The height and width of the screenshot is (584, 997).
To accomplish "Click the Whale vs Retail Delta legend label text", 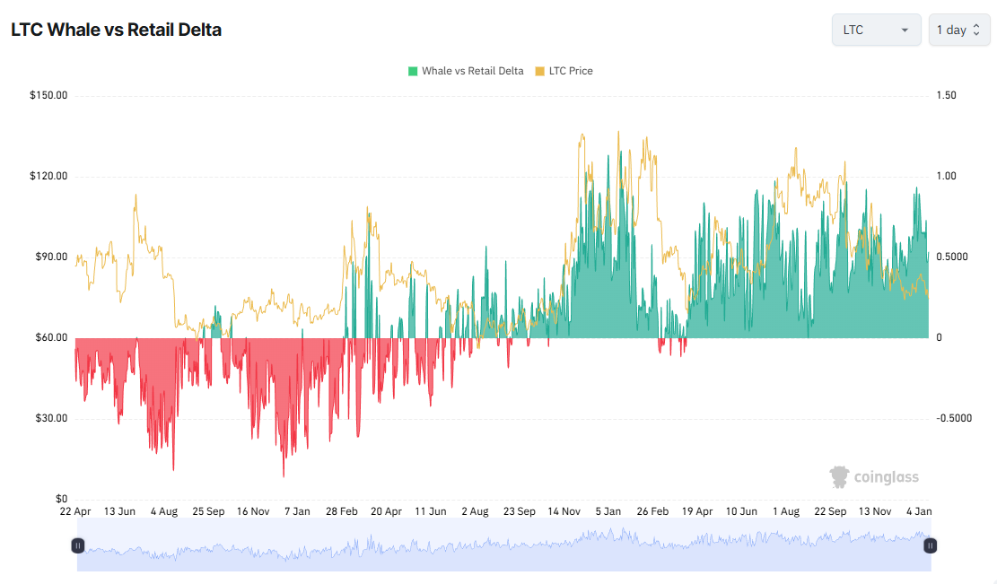I will click(x=473, y=71).
